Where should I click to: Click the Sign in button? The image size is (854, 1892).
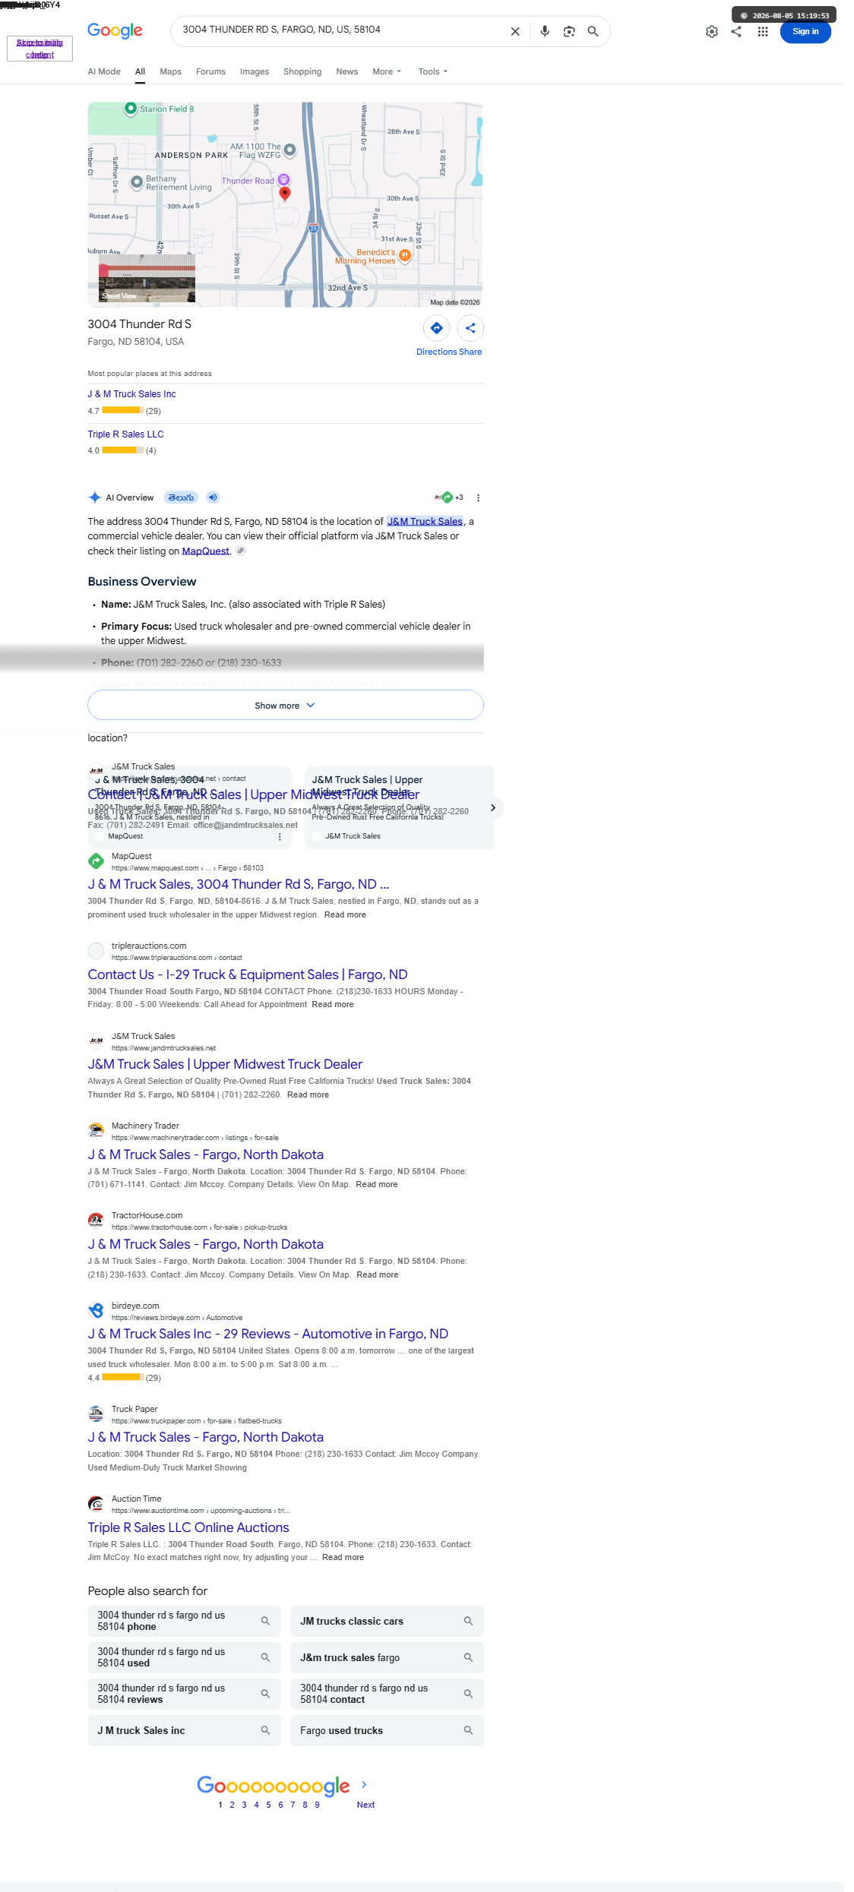(805, 31)
